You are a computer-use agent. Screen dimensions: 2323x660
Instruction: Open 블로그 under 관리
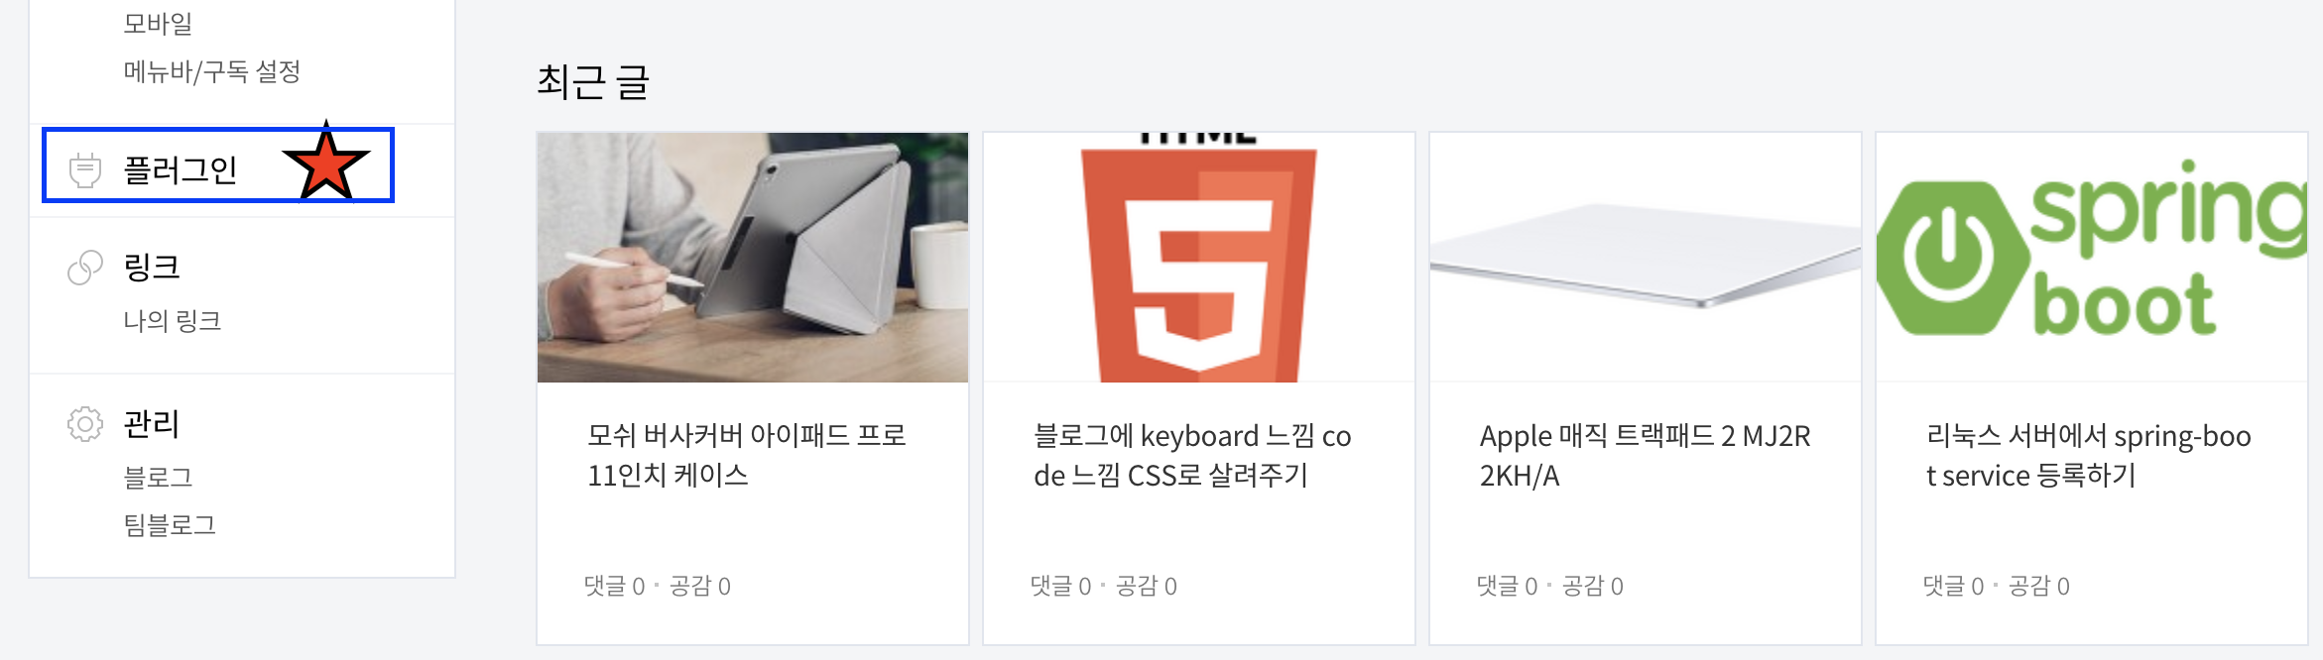[x=158, y=478]
